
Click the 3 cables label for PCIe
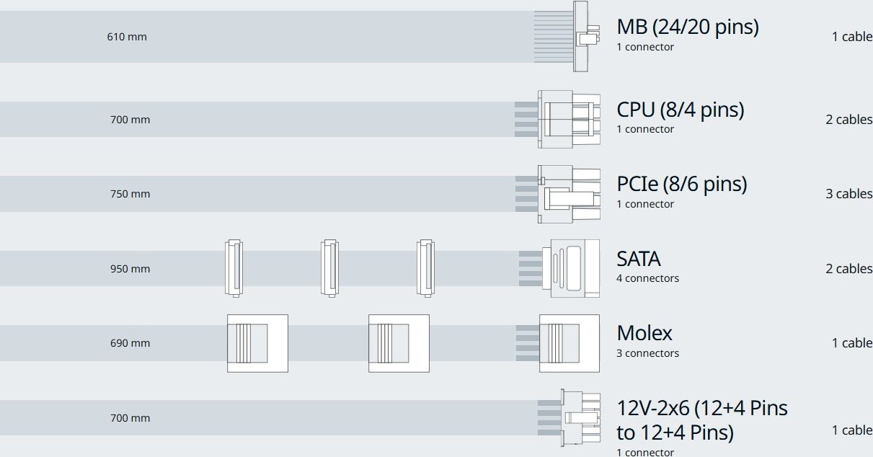tap(849, 194)
